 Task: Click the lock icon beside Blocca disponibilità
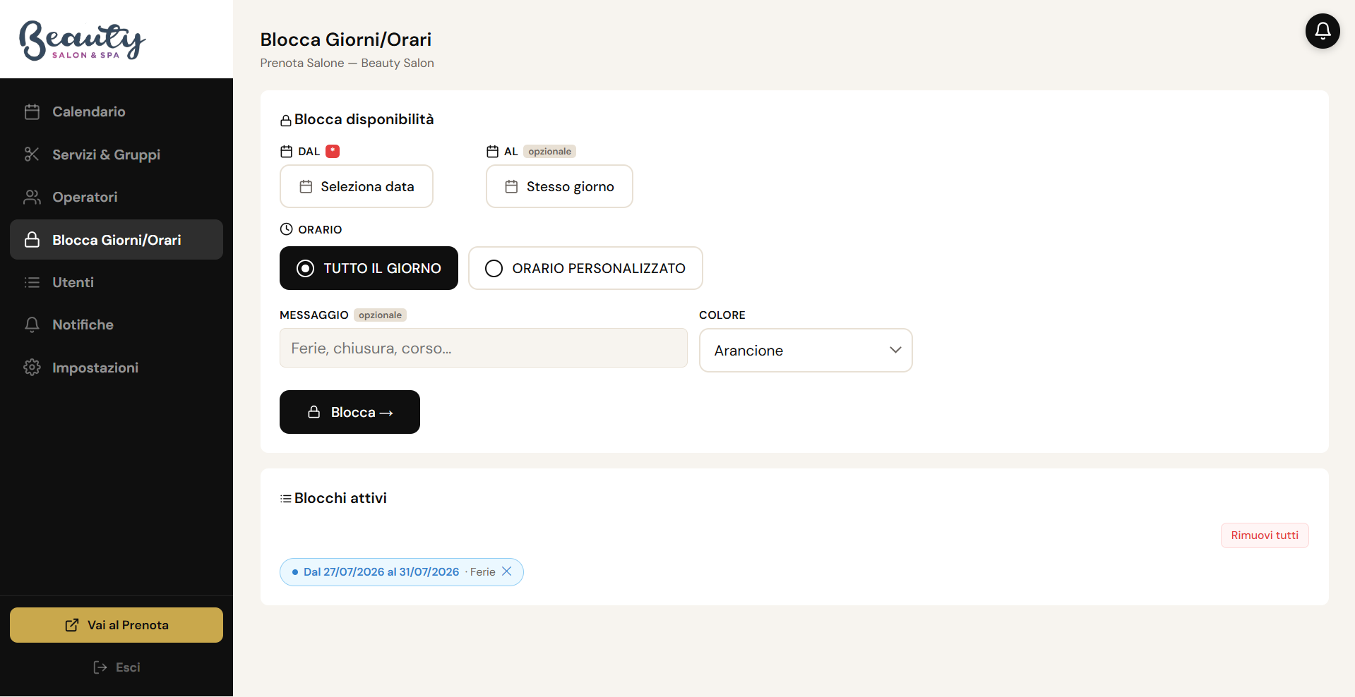click(286, 121)
